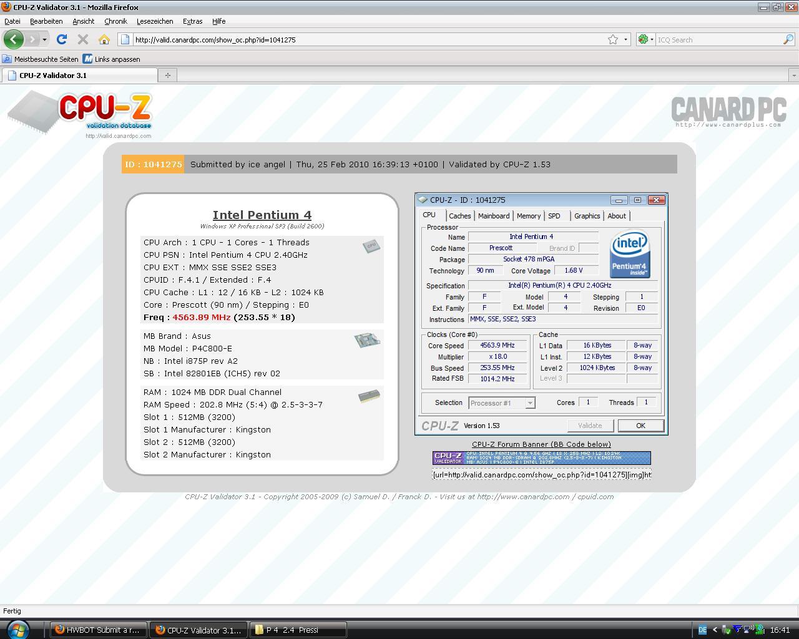The width and height of the screenshot is (799, 639).
Task: Click the Validate button in CPU-Z
Action: 590,426
